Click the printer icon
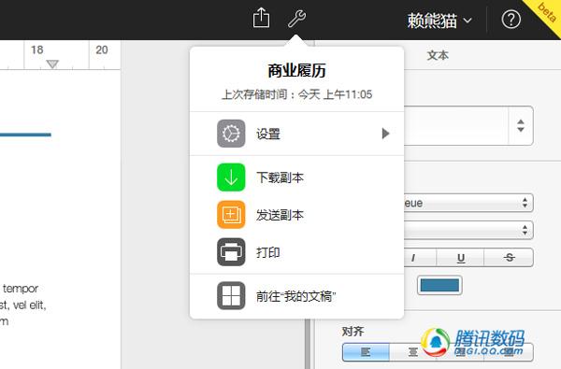 231,252
